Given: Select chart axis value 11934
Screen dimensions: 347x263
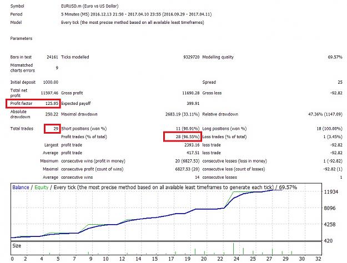Looking at the screenshot, I should (x=331, y=192).
